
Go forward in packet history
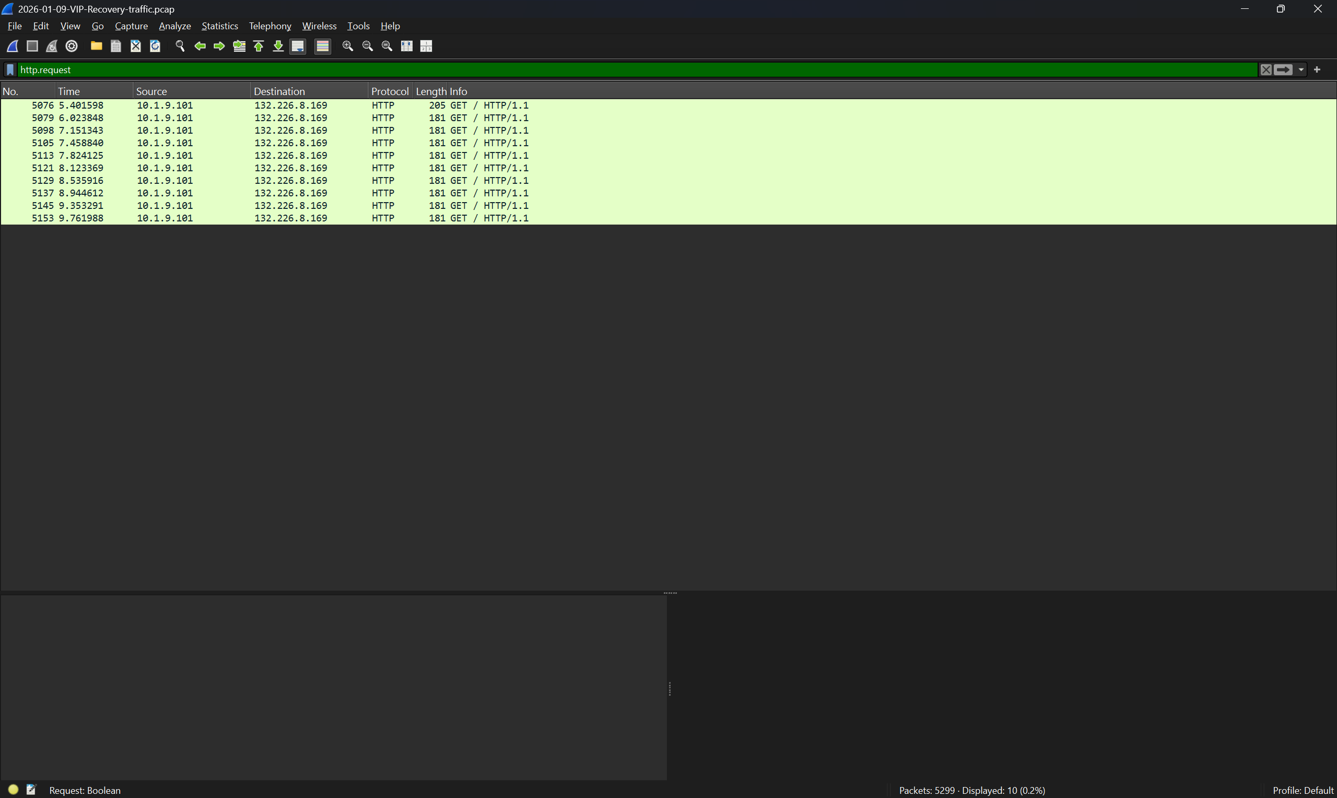219,46
